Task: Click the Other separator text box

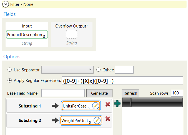Action: tap(124, 70)
